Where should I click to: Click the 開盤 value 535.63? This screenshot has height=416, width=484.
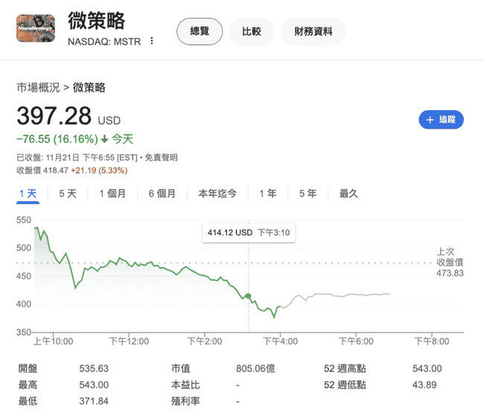pos(94,368)
